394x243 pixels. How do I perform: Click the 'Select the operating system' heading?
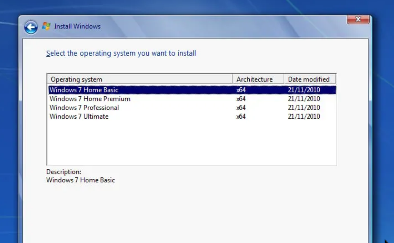[x=121, y=53]
